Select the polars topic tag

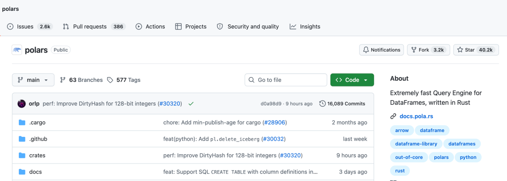(x=441, y=157)
